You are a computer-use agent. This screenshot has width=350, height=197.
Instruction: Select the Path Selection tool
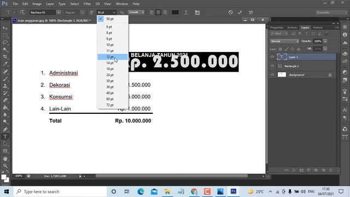point(5,144)
